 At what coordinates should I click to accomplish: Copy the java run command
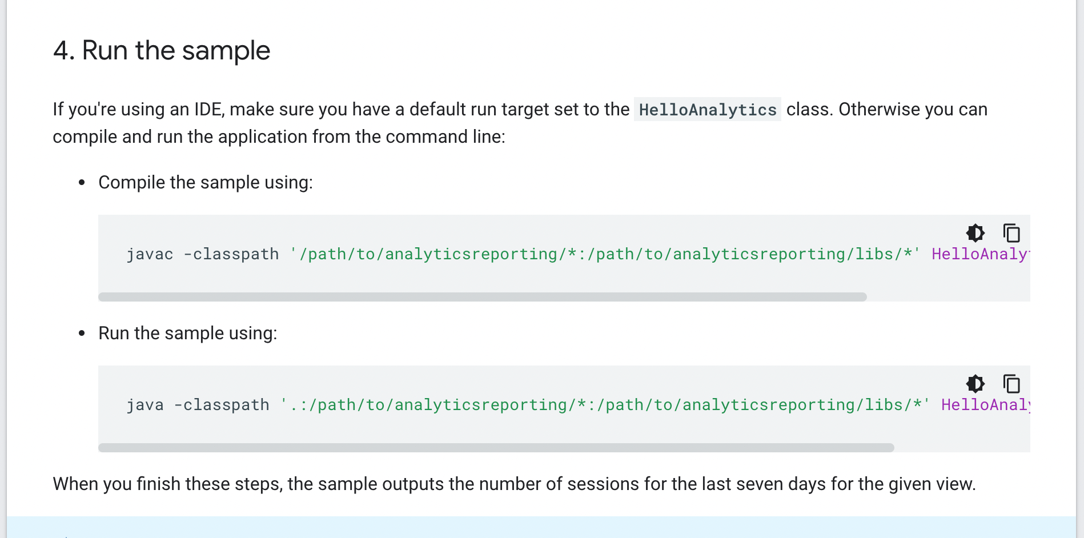pos(1011,384)
